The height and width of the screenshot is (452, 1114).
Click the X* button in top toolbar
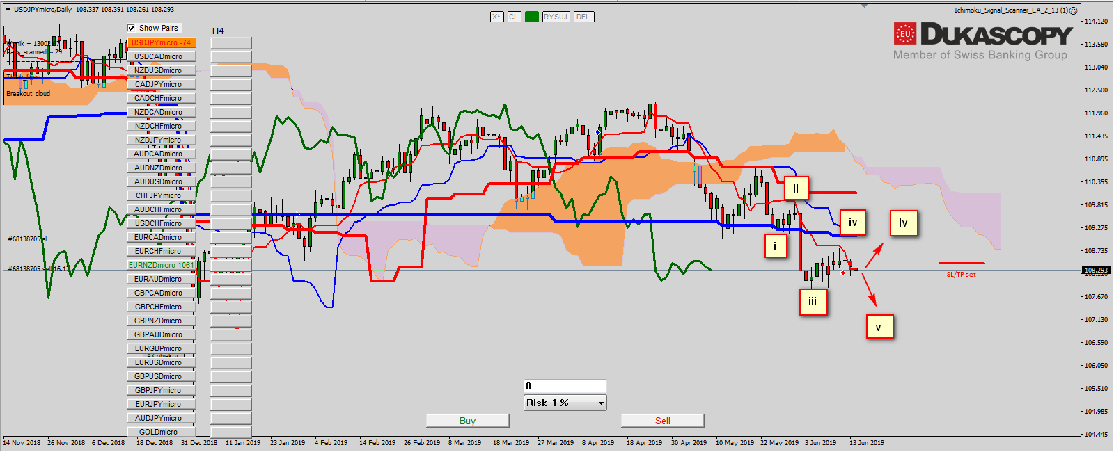(496, 17)
